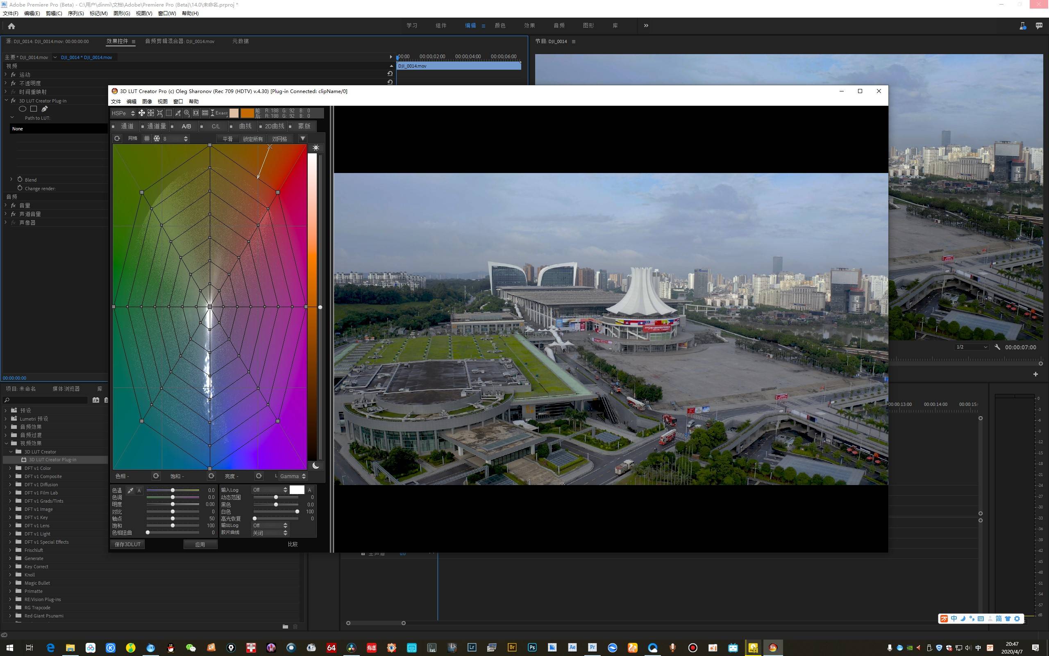Select the rectangle mask tool in Premiere effect controls
The image size is (1049, 656).
pyautogui.click(x=33, y=109)
